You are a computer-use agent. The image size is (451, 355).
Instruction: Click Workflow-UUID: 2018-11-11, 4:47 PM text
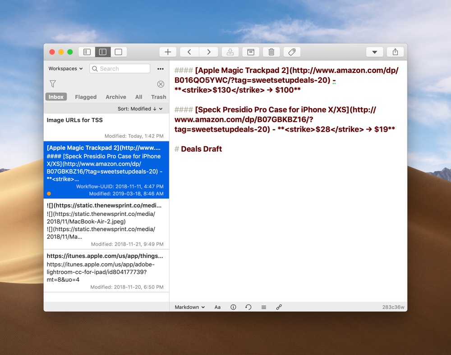pyautogui.click(x=120, y=187)
